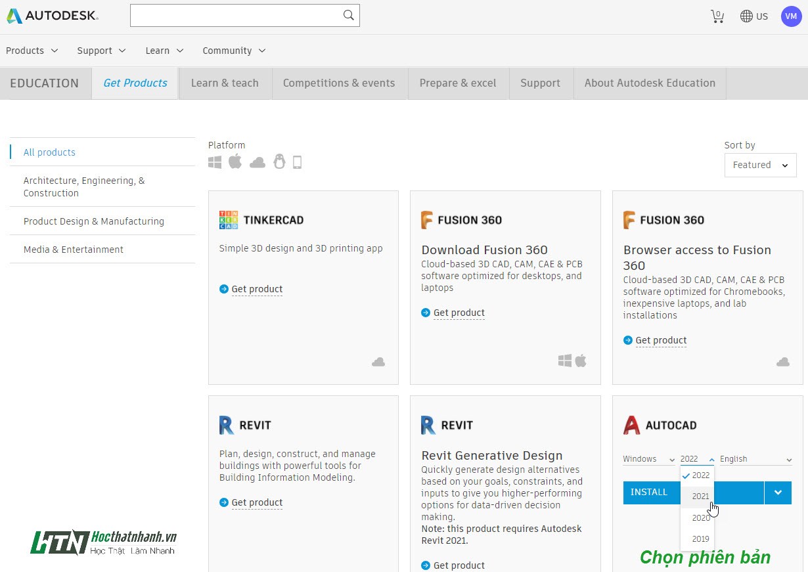Click the Download Fusion 360 title
Screen dimensions: 808x572
(x=484, y=250)
